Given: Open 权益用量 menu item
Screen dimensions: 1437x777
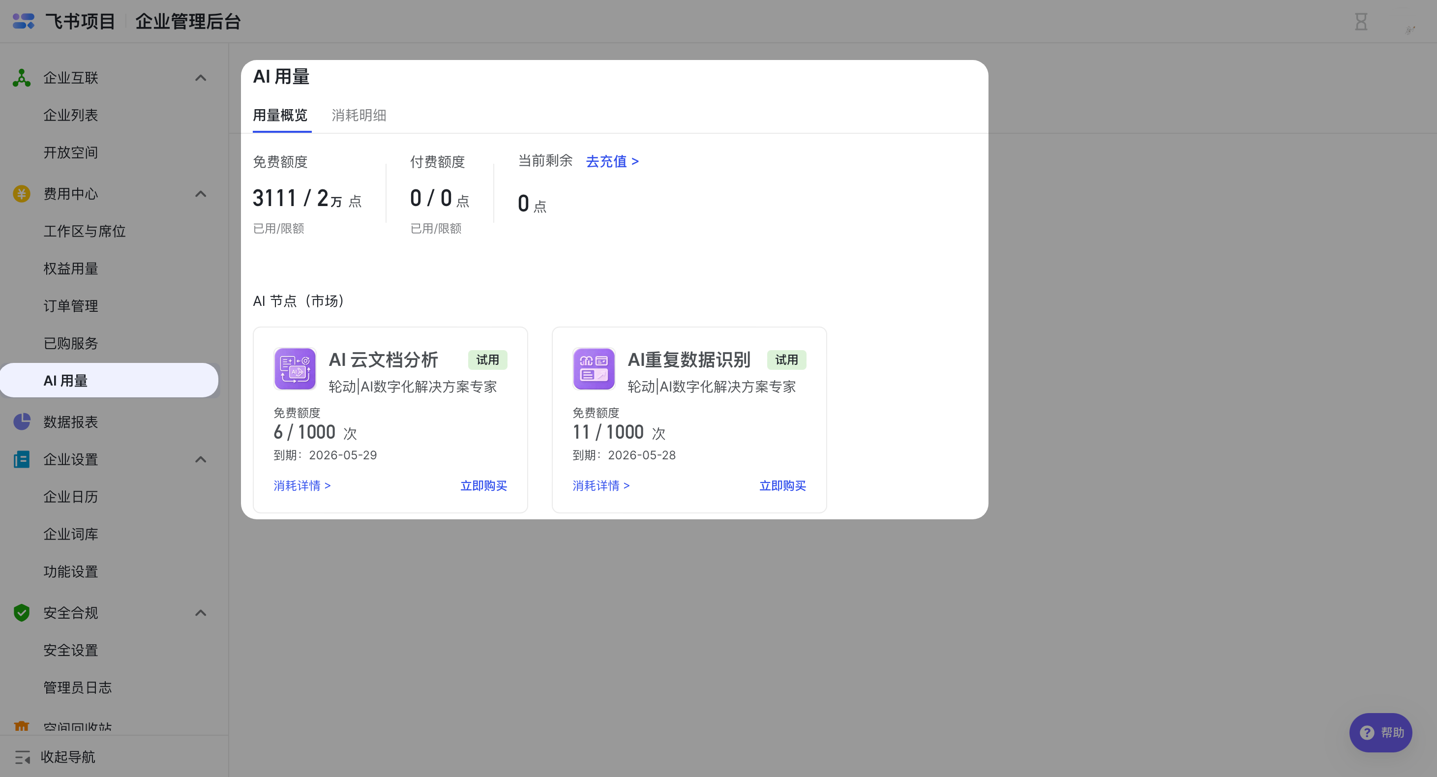Looking at the screenshot, I should pyautogui.click(x=71, y=269).
